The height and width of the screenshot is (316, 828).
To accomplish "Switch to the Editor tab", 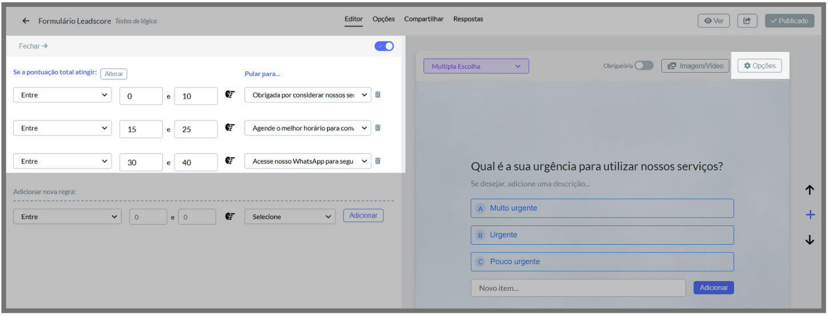I will 354,19.
